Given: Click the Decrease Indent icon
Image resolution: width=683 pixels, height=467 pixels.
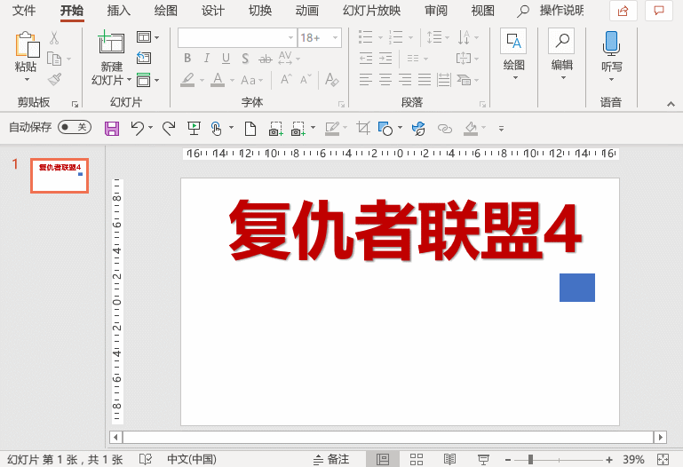Looking at the screenshot, I should [366, 59].
